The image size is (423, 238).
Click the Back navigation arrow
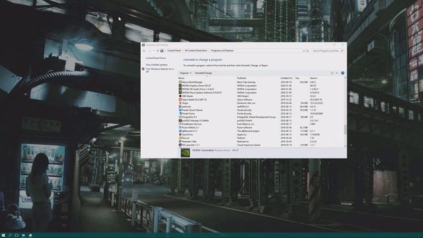click(x=144, y=51)
